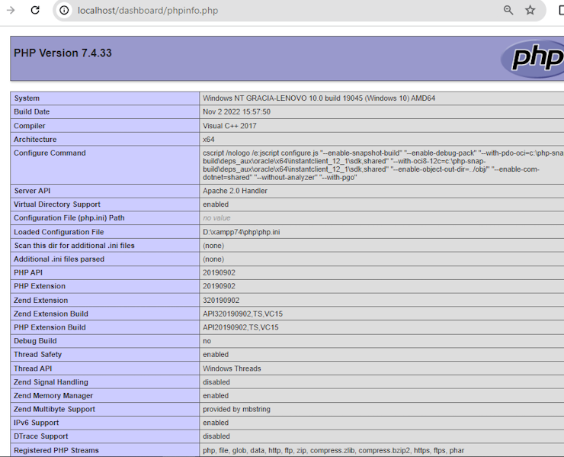Select the Zend Extension Build label
The width and height of the screenshot is (564, 457).
point(51,314)
